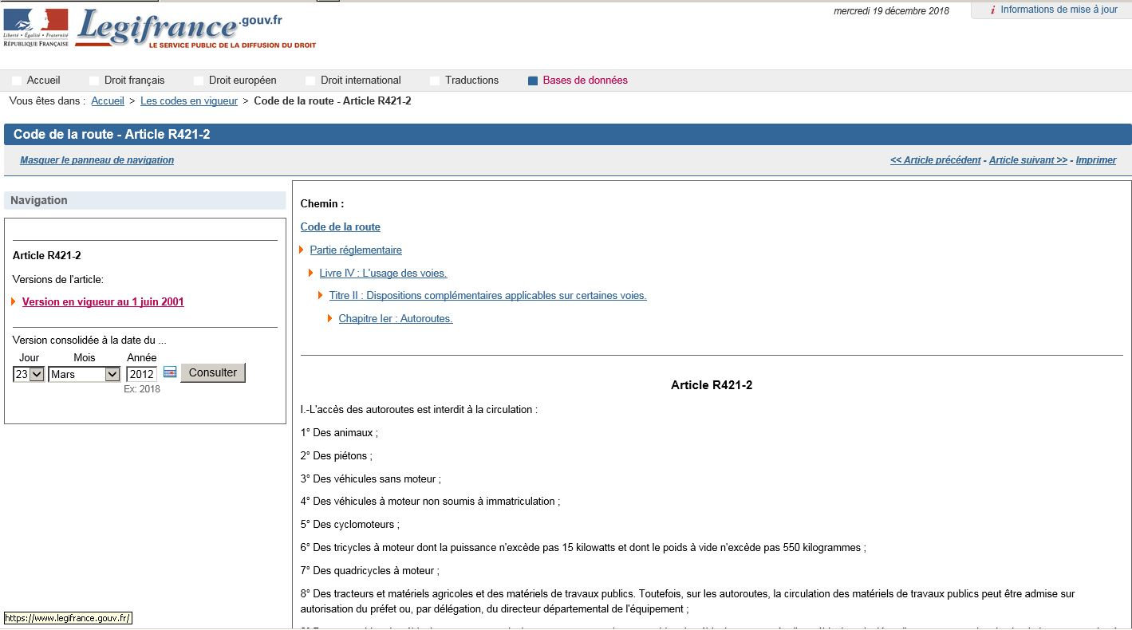Screen dimensions: 1132x630
Task: Open the Droit international menu
Action: pos(361,81)
